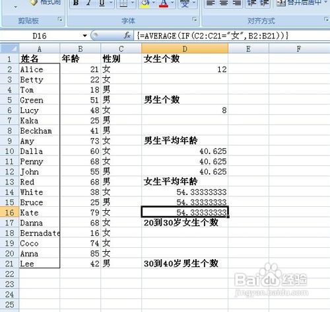
Task: Increase indent
Action: (264, 3)
